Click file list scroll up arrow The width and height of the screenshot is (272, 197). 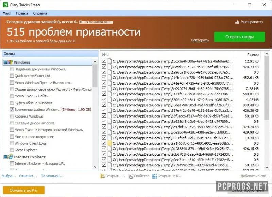[267, 54]
